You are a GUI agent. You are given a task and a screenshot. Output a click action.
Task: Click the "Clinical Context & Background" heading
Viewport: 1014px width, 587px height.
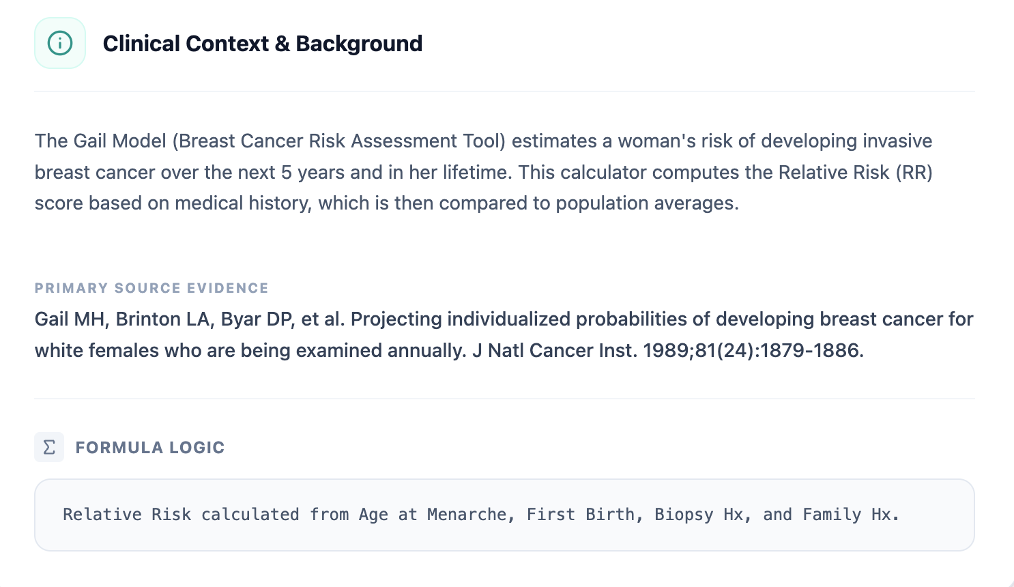click(263, 44)
